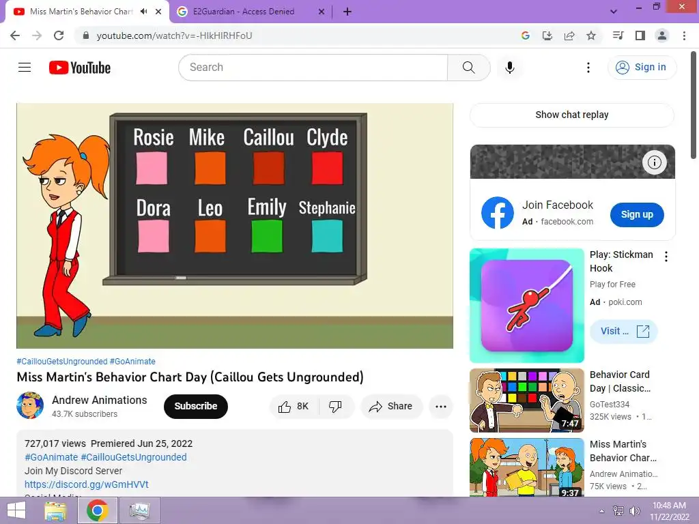Click Visit button on Stickman Hook ad
This screenshot has height=524, width=699.
coord(624,331)
